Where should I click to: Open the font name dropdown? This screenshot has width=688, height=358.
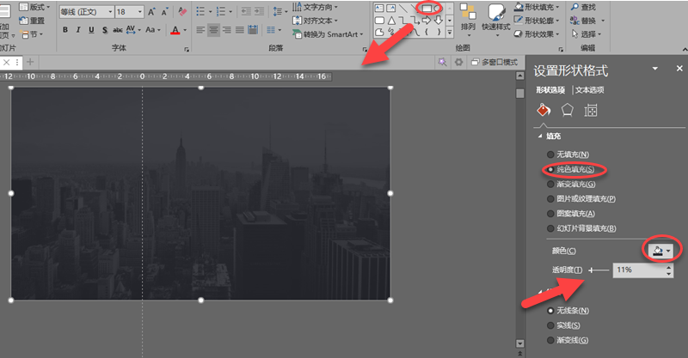point(110,12)
